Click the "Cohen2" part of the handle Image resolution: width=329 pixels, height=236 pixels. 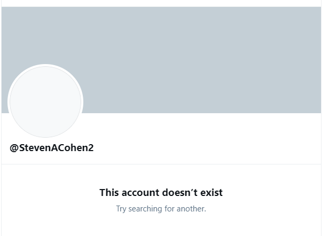(78, 148)
